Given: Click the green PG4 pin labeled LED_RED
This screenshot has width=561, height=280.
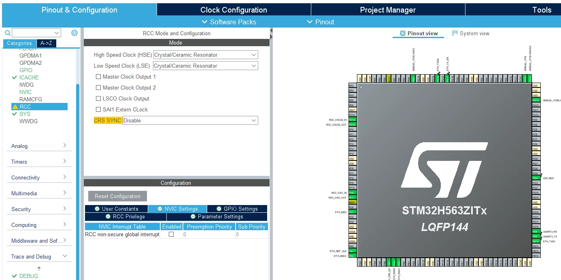Looking at the screenshot, I should (536, 178).
